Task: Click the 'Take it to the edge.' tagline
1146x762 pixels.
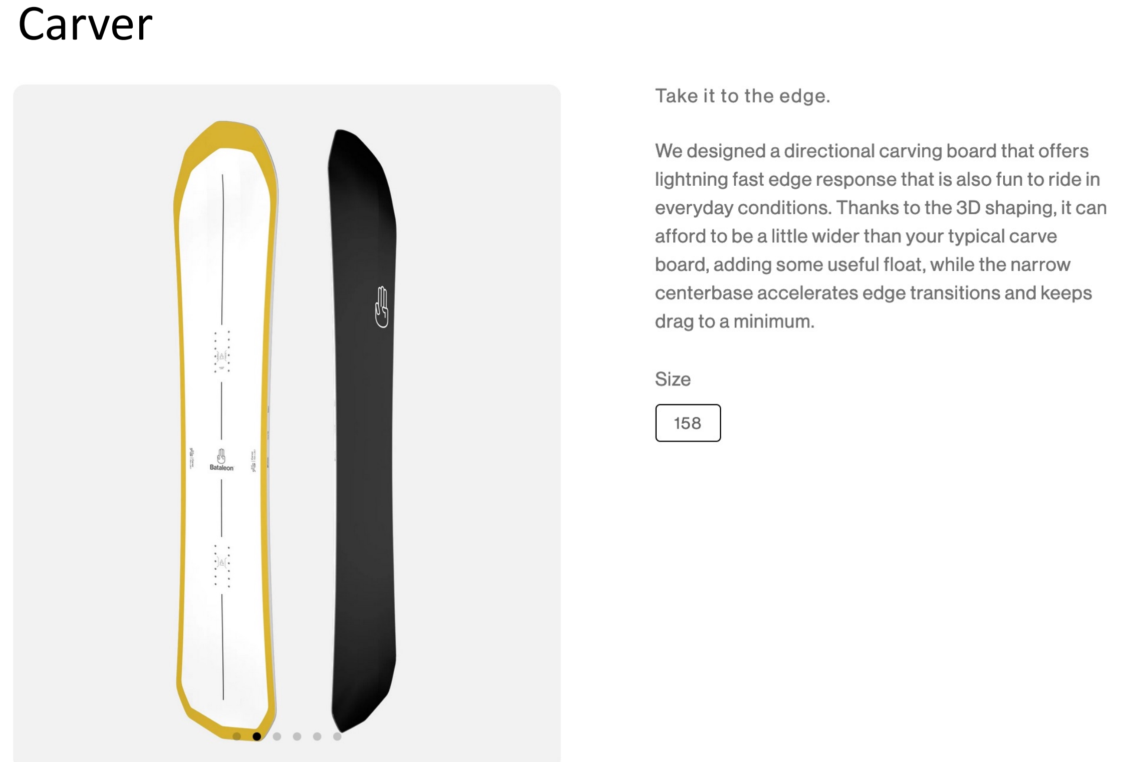Action: [x=742, y=96]
